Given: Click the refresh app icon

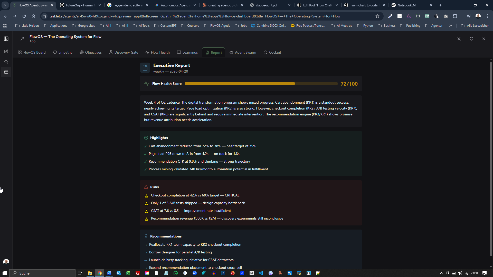Looking at the screenshot, I should [x=471, y=39].
